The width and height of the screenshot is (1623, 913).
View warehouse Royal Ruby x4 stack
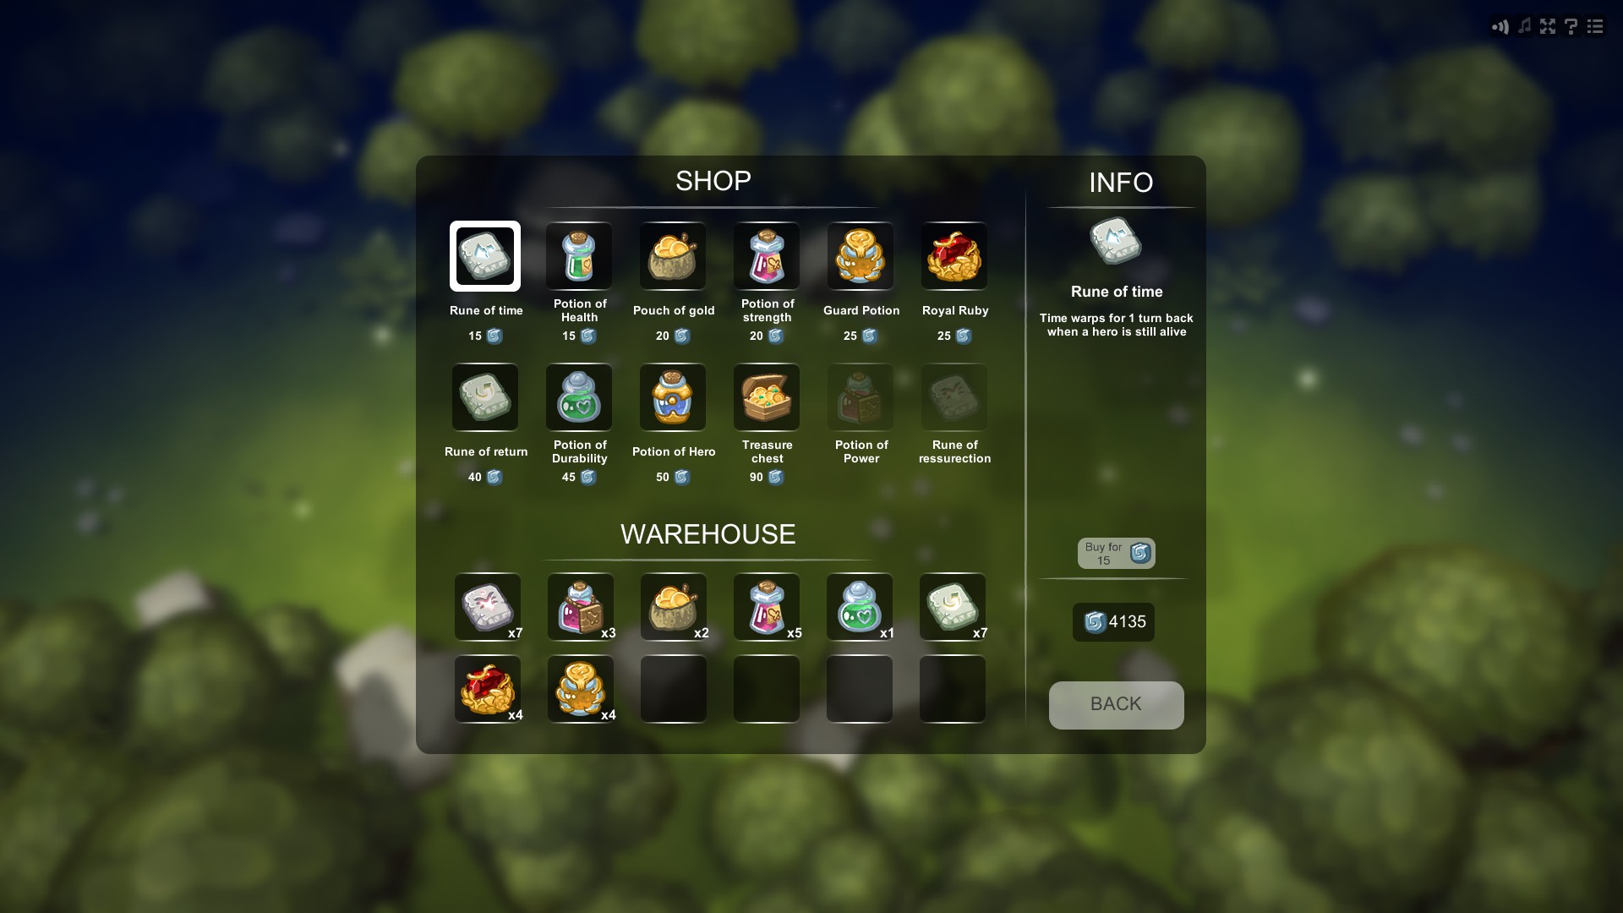487,689
